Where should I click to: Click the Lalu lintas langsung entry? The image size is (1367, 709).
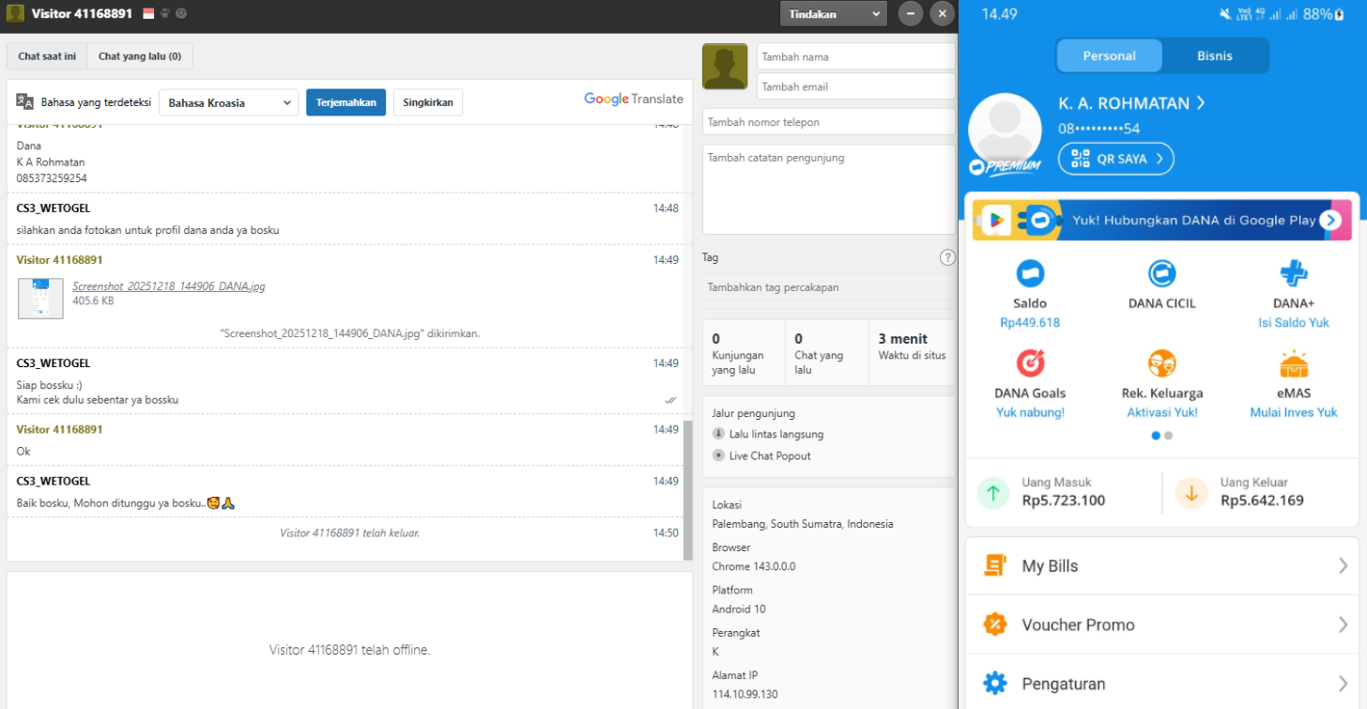pos(776,434)
